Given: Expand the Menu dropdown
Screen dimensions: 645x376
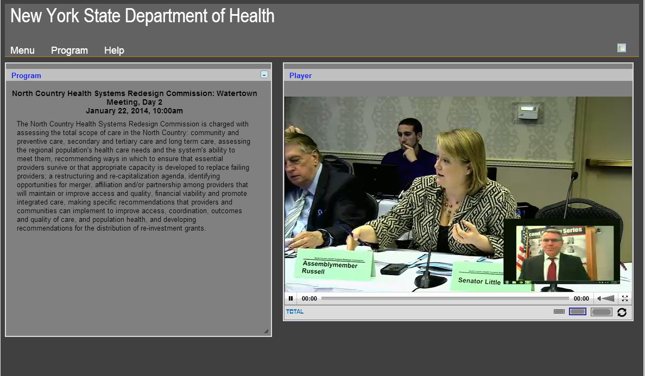Looking at the screenshot, I should [x=22, y=50].
